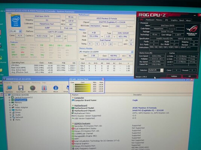Click the Description column header
This screenshot has width=201, height=150.
tap(137, 95)
